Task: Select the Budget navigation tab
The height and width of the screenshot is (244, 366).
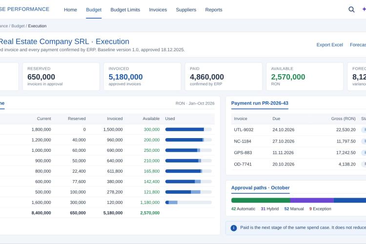Action: [94, 10]
